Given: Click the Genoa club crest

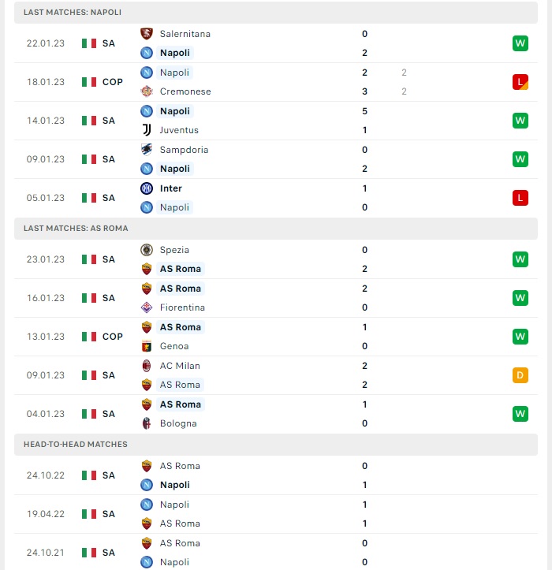Looking at the screenshot, I should pos(147,346).
